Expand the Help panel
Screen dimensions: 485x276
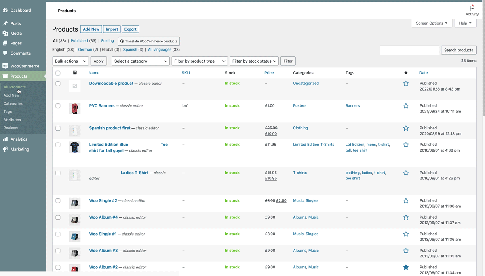click(x=465, y=23)
